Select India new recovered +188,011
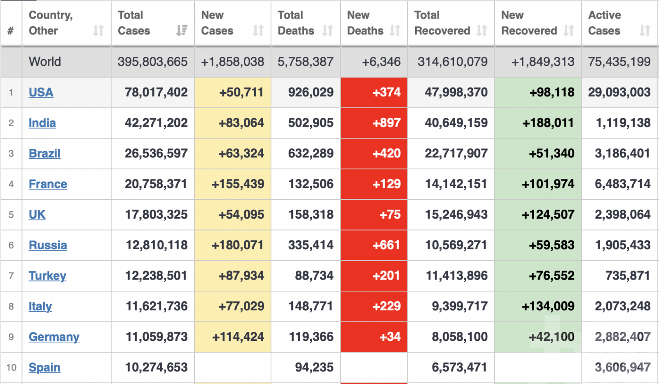 tap(548, 123)
